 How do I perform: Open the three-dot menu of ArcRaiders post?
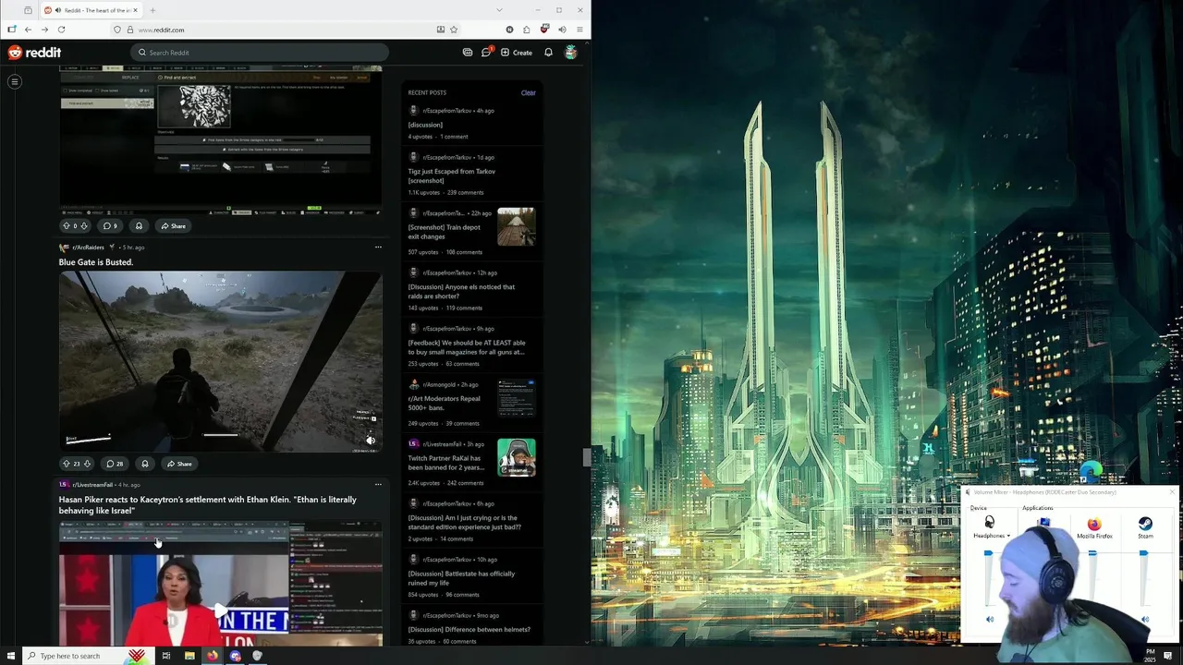click(x=378, y=247)
